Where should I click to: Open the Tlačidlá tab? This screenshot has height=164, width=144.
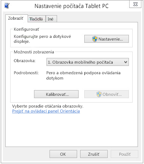(37, 19)
